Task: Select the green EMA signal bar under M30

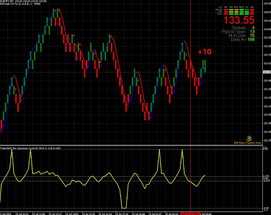Action: [x=242, y=14]
